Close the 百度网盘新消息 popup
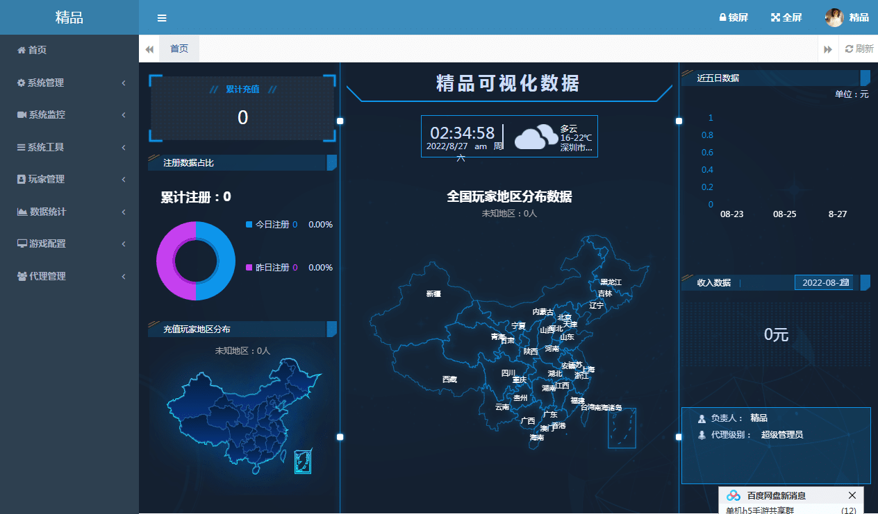Image resolution: width=878 pixels, height=514 pixels. (x=852, y=495)
